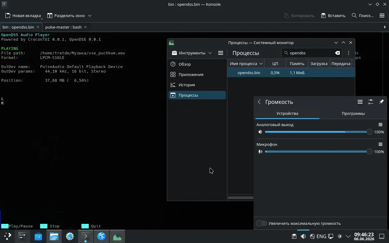
Task: Sort processes by Память column
Action: (x=297, y=63)
